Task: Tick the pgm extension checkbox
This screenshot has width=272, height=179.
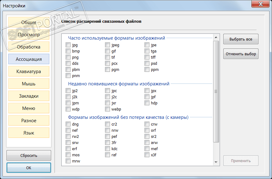Action: (108, 69)
